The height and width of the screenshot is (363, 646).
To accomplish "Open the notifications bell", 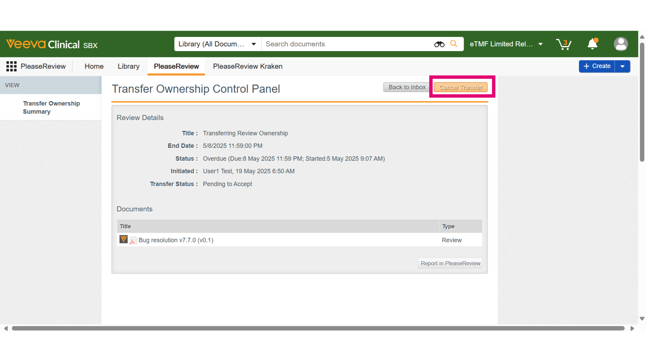I will [x=593, y=44].
